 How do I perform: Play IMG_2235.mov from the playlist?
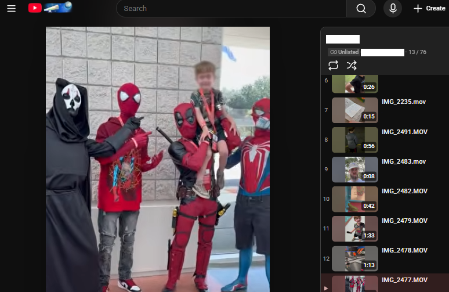(x=405, y=102)
